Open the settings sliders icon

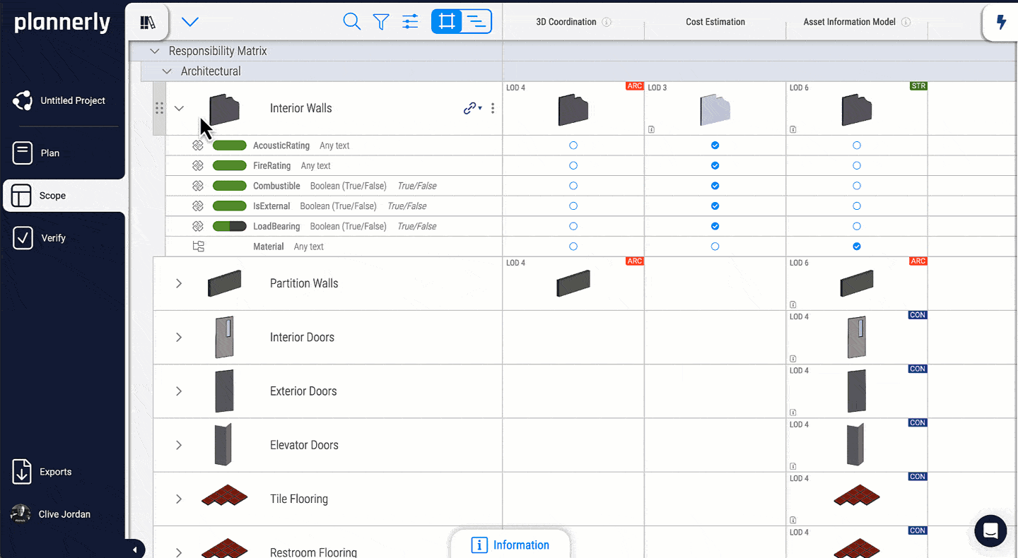pyautogui.click(x=410, y=21)
